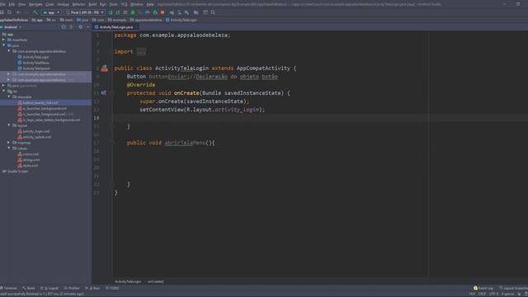Screen dimensions: 528x297
Task: Open the File menu
Action: [2, 4]
